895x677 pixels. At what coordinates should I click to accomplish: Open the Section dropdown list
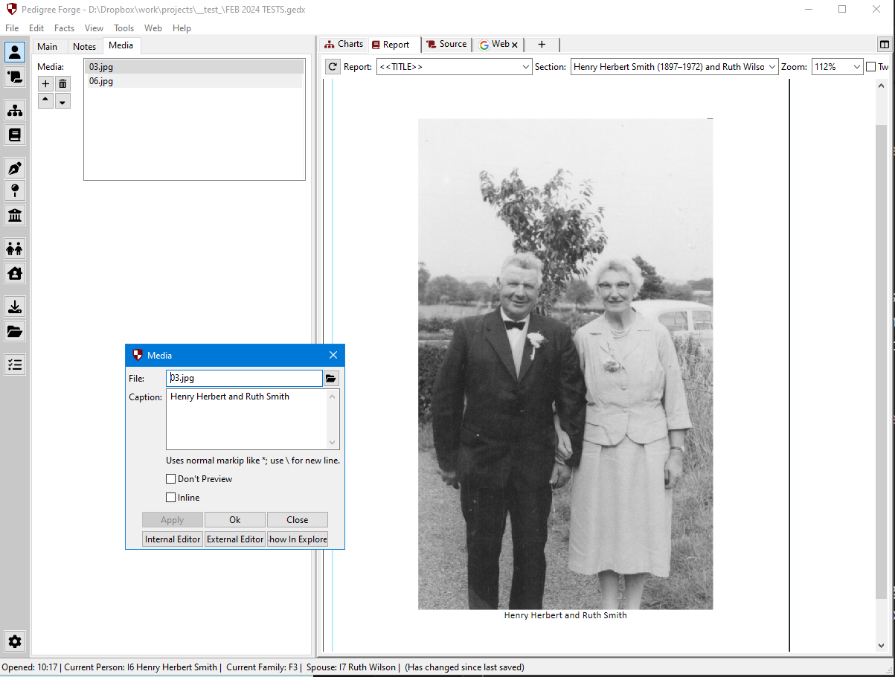pos(674,67)
